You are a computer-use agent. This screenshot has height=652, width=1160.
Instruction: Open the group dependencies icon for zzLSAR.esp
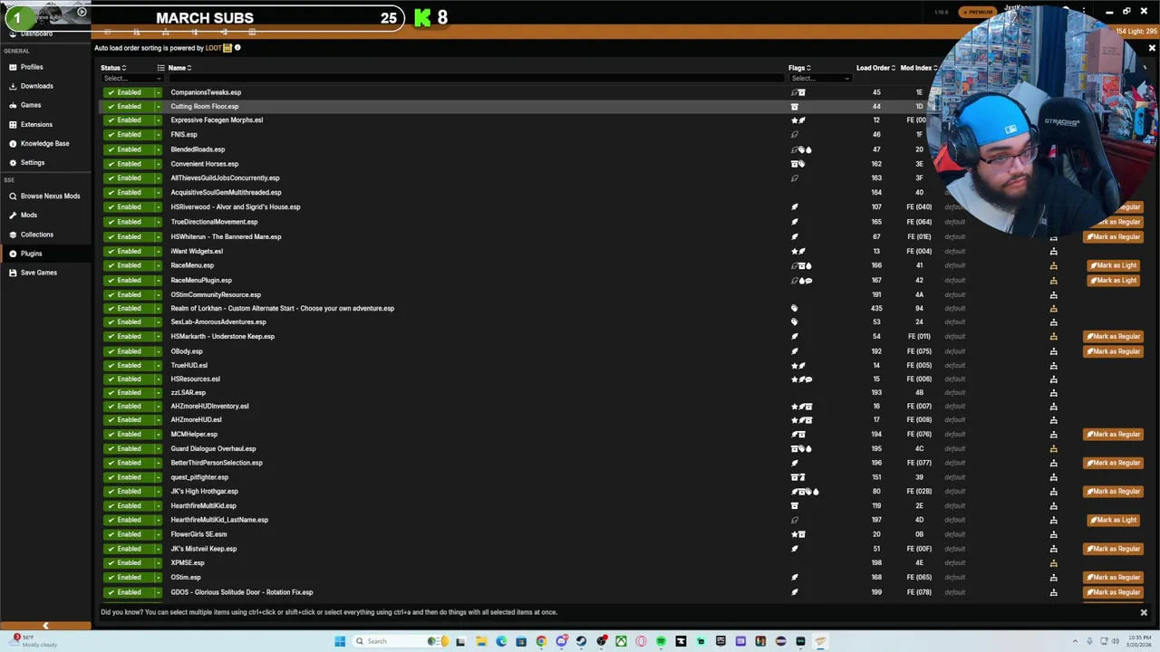(x=1053, y=393)
